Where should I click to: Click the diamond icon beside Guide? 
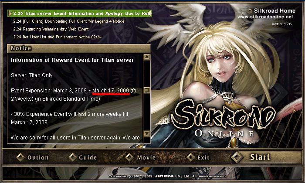click(x=73, y=157)
